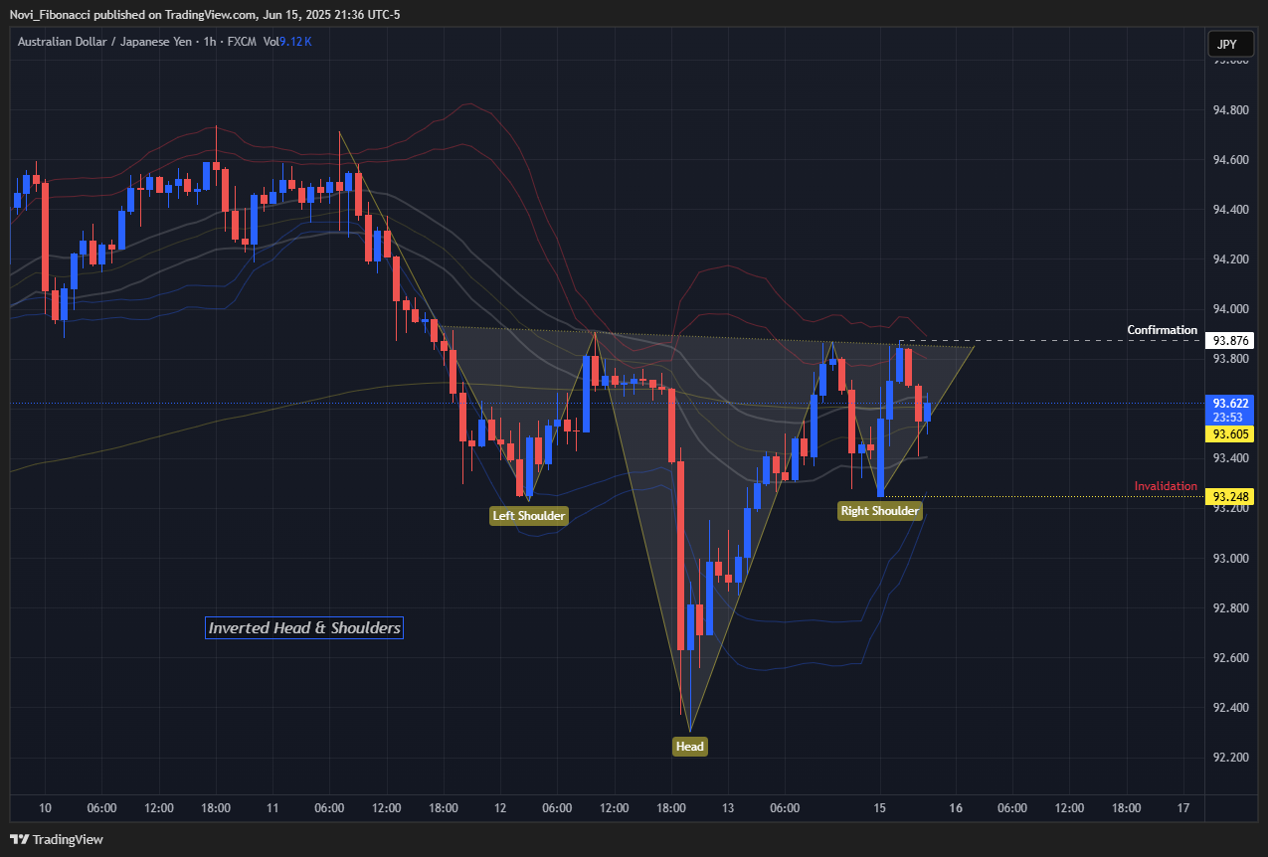Click day 13 on the time axis
Viewport: 1268px width, 857px height.
[x=728, y=808]
